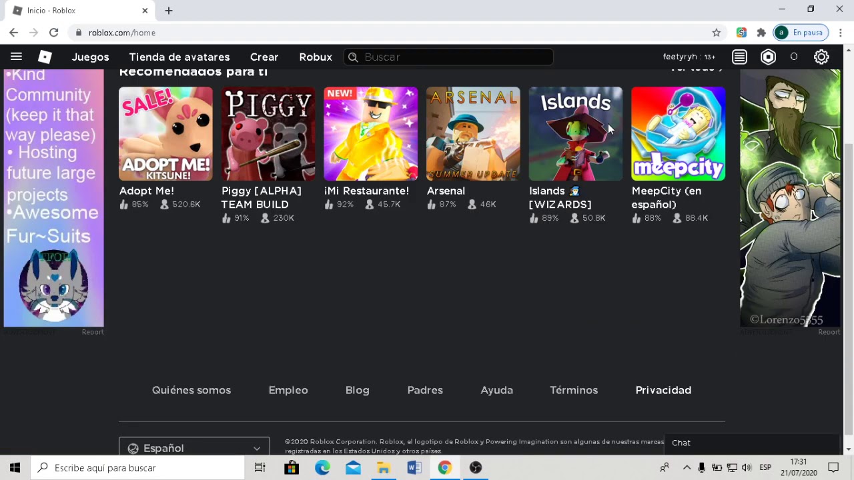Click the feetyryh username in the navbar
The image size is (854, 480).
tap(689, 57)
